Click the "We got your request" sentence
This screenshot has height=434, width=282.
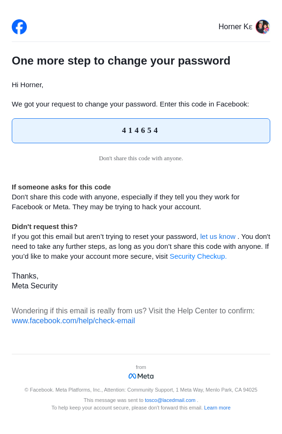(130, 104)
